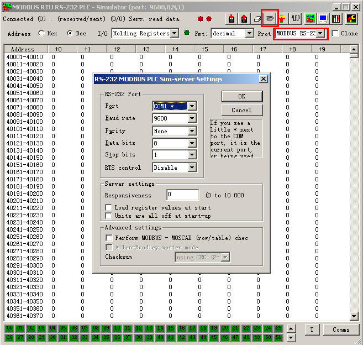363x345 pixels.
Task: Select station 40 green tile
Action: click(160, 338)
